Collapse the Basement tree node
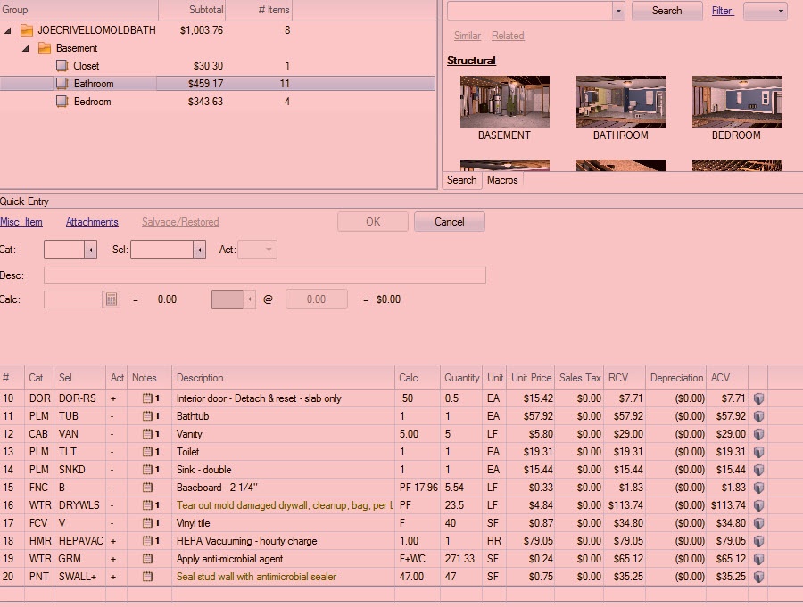 (x=26, y=48)
